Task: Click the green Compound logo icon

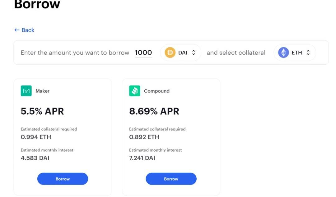Action: (x=134, y=91)
